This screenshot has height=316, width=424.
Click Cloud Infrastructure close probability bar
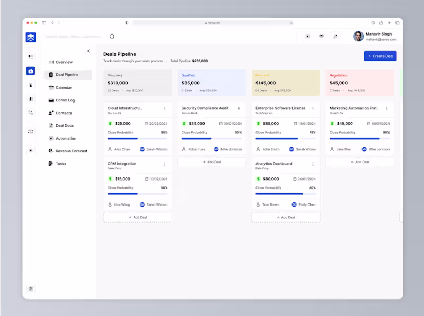pyautogui.click(x=138, y=139)
